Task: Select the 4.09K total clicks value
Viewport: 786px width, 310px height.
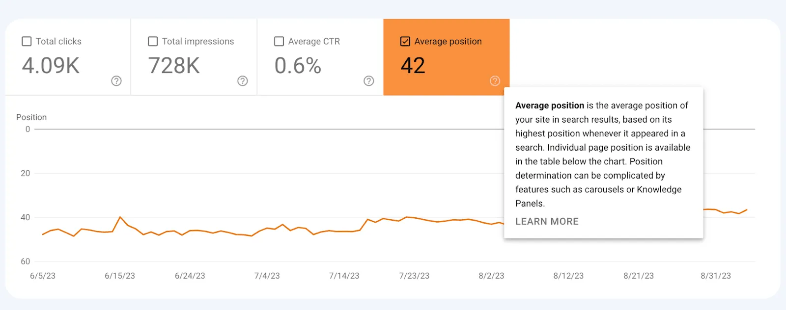Action: click(51, 66)
